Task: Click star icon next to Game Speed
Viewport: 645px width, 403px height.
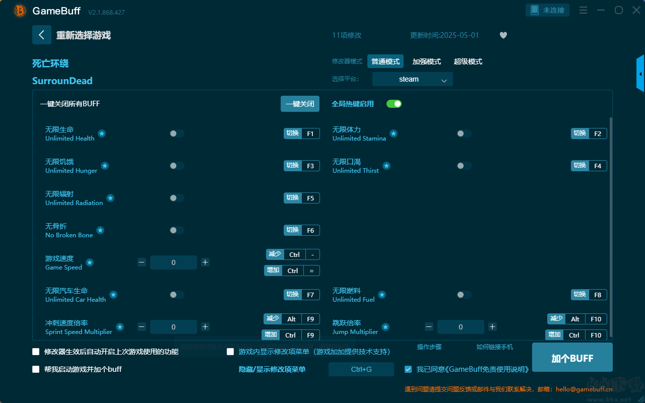Action: tap(90, 262)
